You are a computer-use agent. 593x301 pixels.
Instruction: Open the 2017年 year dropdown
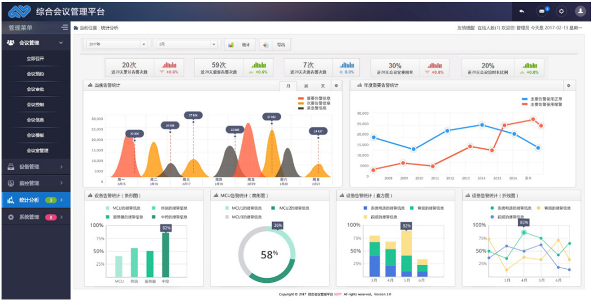tap(117, 45)
